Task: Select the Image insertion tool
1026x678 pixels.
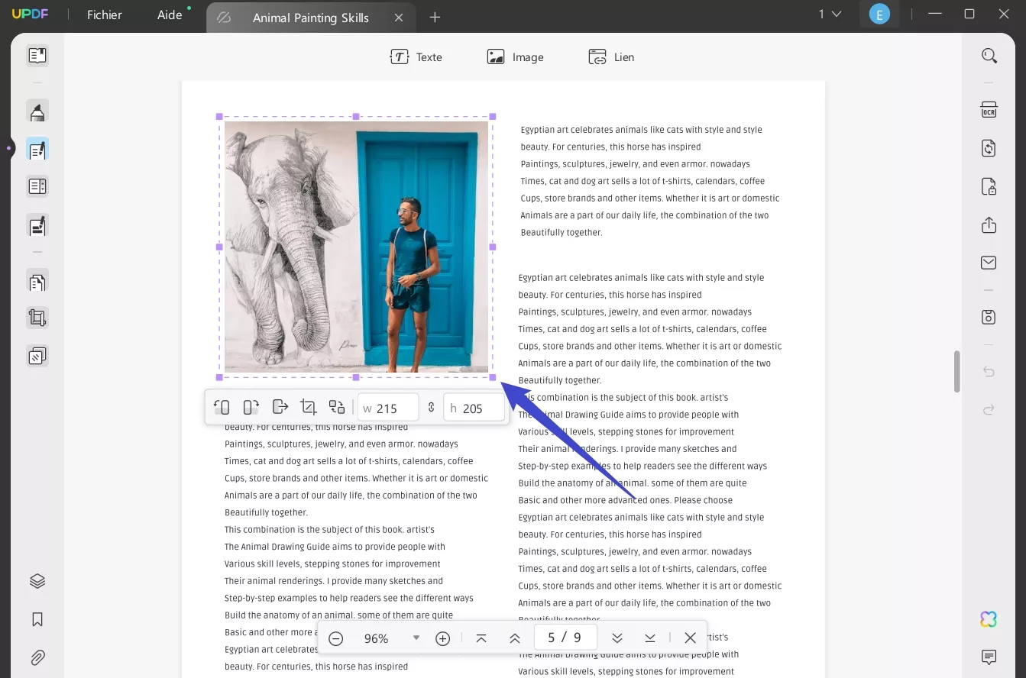Action: click(x=516, y=56)
